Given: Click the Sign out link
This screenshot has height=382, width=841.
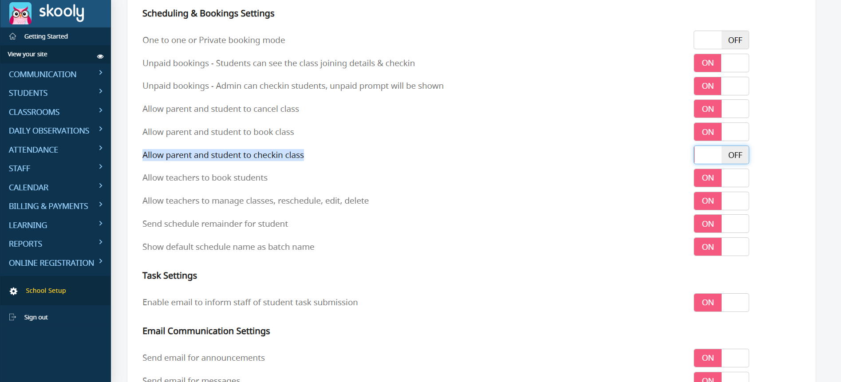Looking at the screenshot, I should [36, 317].
